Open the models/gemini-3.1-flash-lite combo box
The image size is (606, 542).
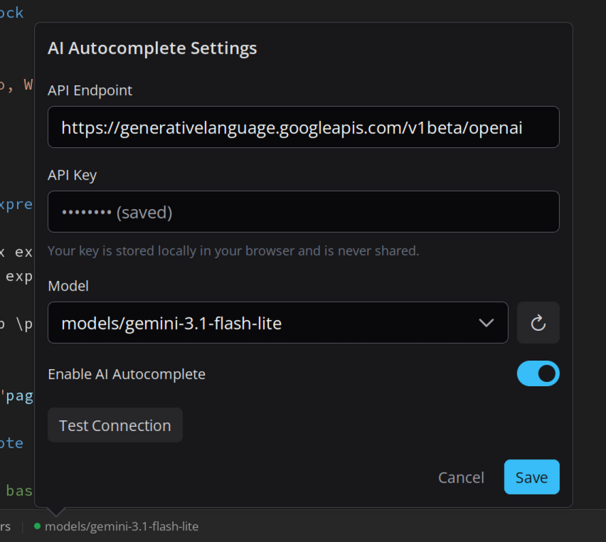(x=278, y=323)
